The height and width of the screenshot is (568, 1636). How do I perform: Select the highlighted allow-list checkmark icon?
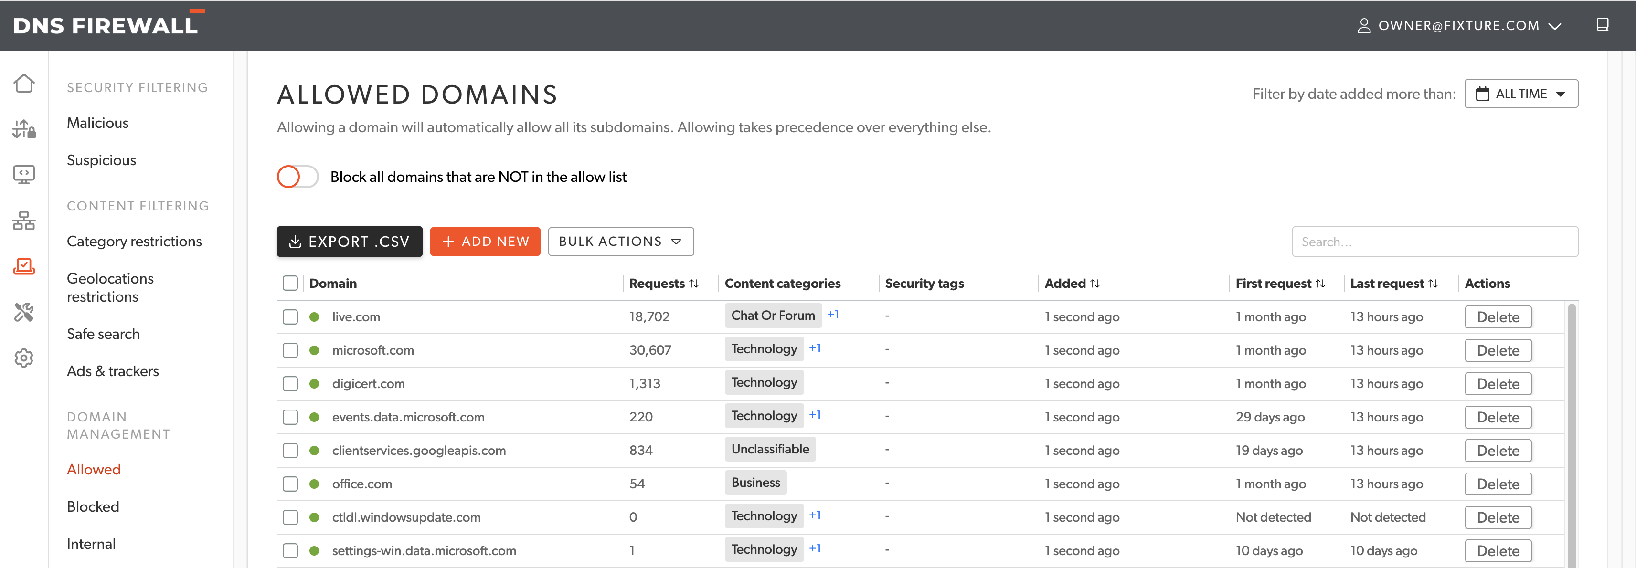pos(23,266)
